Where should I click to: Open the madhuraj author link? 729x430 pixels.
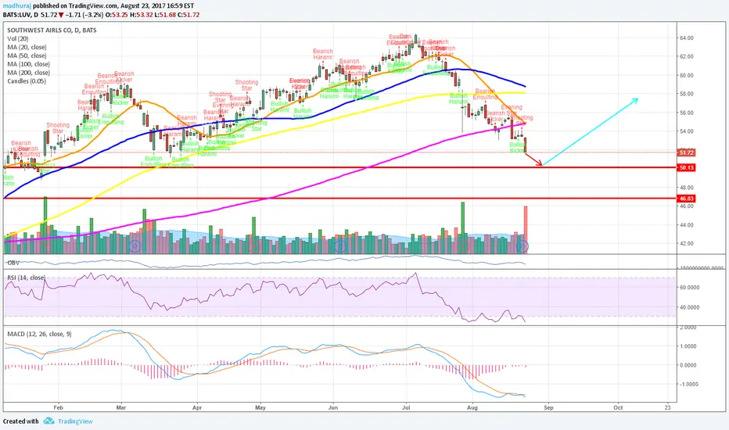[x=16, y=6]
